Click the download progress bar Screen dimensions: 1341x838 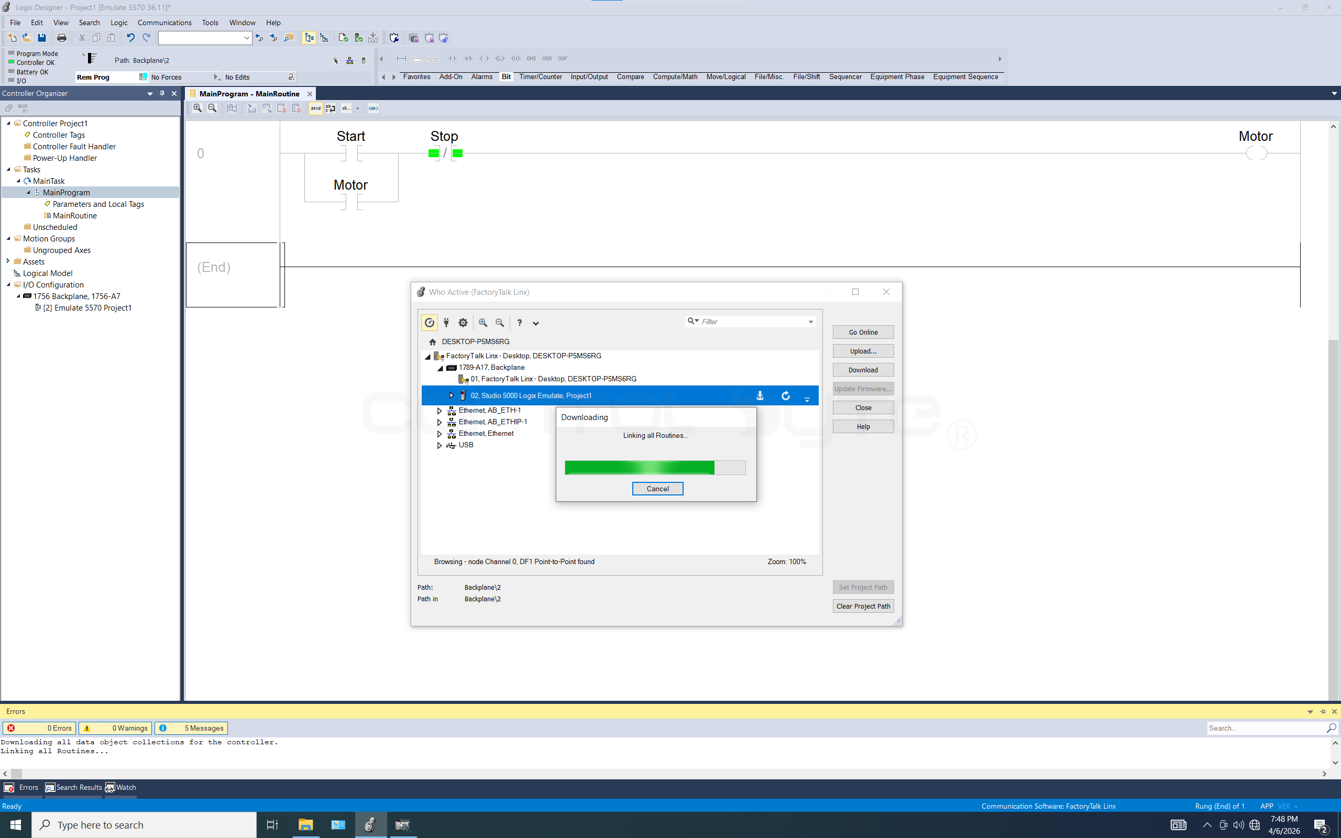coord(655,468)
